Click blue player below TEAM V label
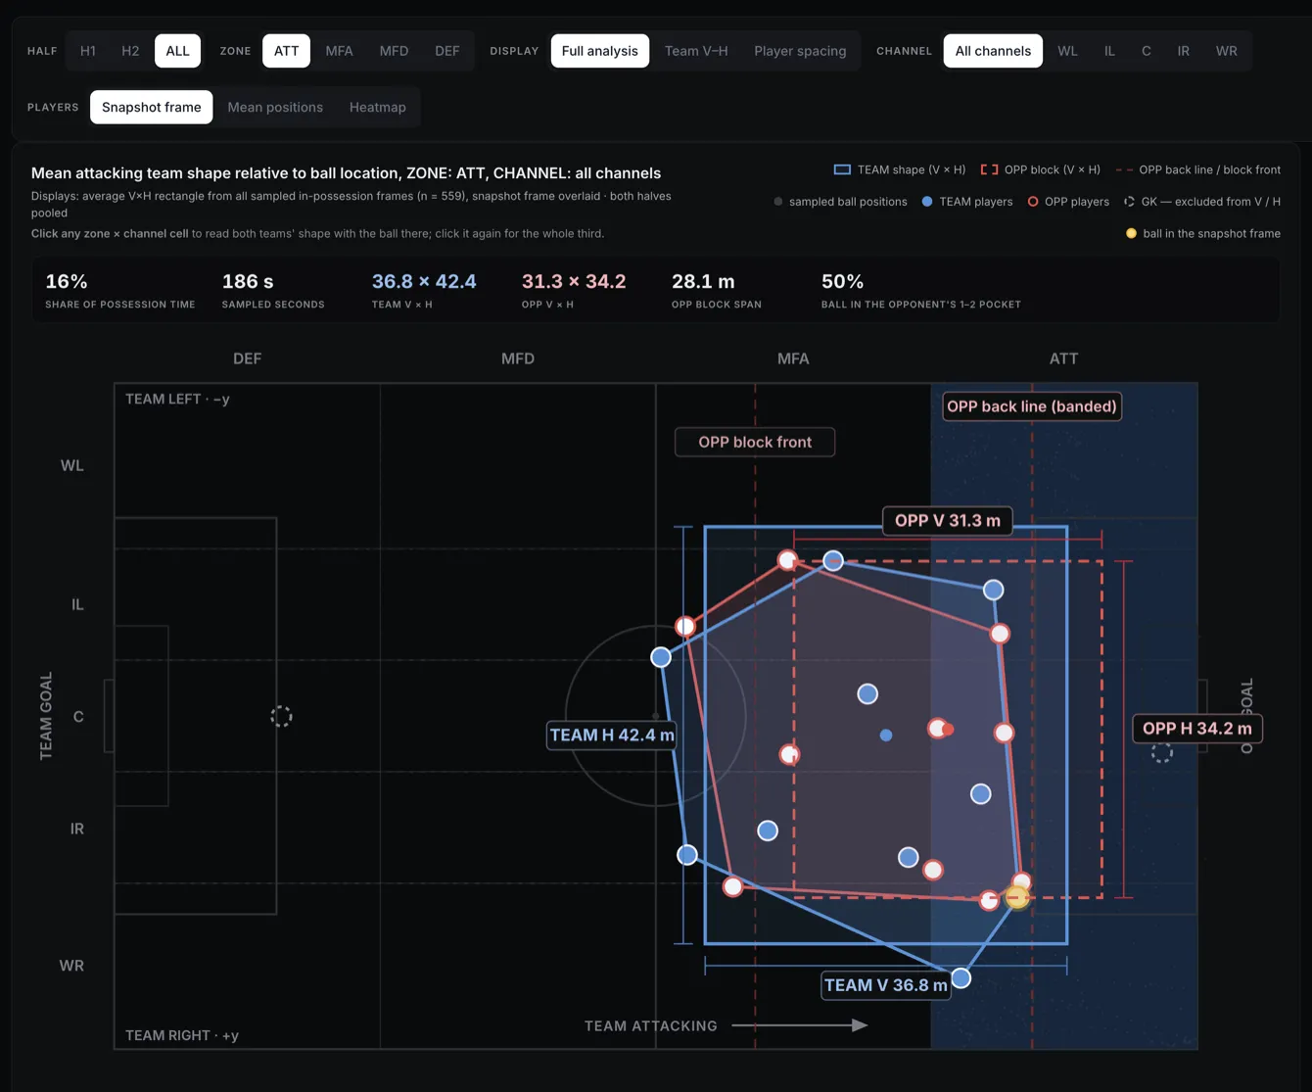The image size is (1312, 1092). coord(961,977)
